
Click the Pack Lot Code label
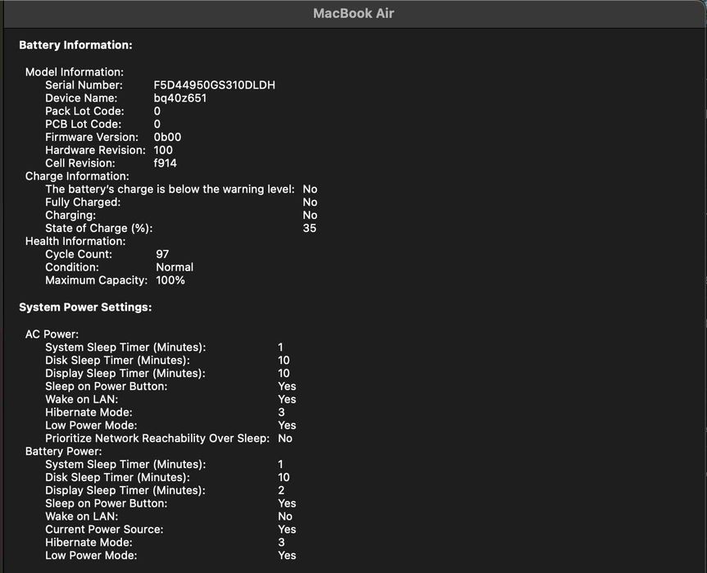[84, 111]
